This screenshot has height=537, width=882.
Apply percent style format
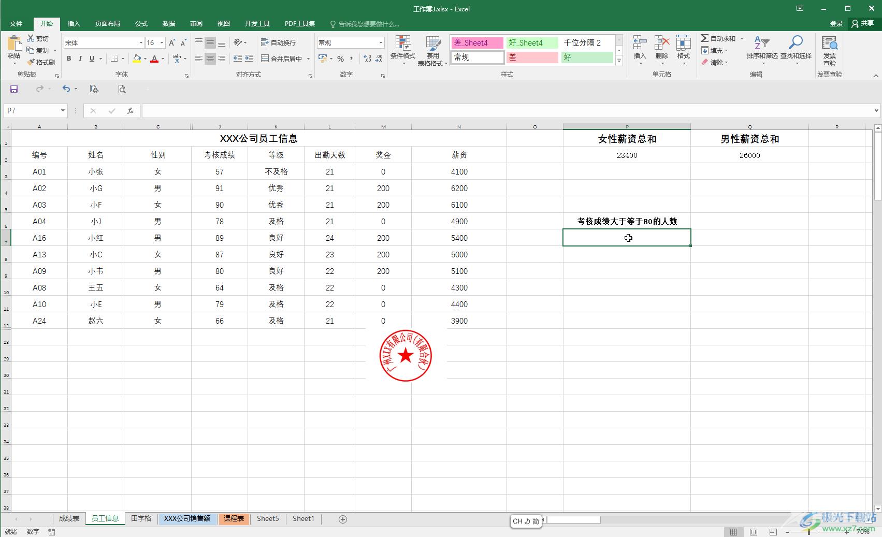click(x=340, y=59)
